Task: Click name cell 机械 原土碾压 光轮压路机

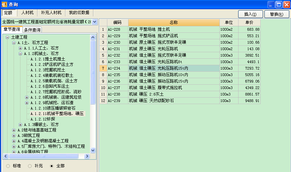Action: (174, 49)
